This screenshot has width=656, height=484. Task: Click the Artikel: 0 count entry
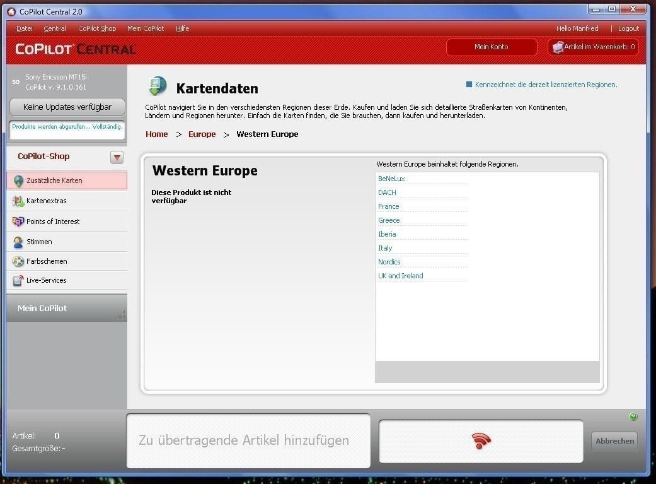pos(36,436)
